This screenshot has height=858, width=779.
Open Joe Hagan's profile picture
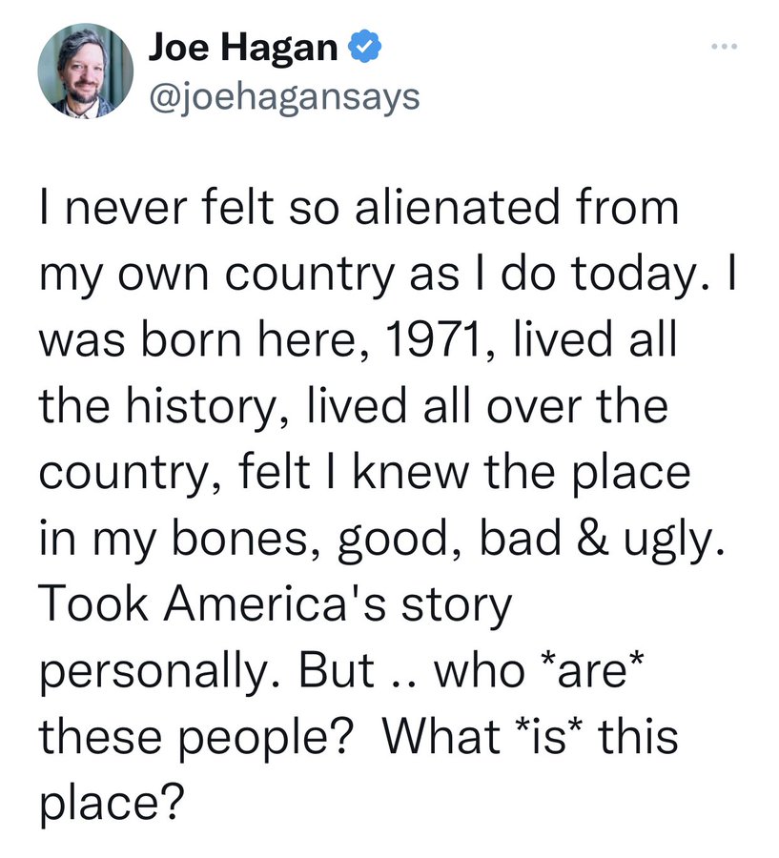coord(86,71)
